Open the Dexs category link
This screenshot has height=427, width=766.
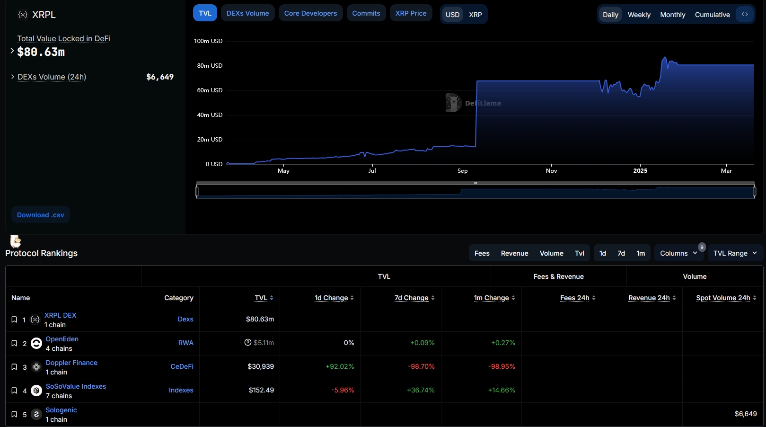(185, 319)
